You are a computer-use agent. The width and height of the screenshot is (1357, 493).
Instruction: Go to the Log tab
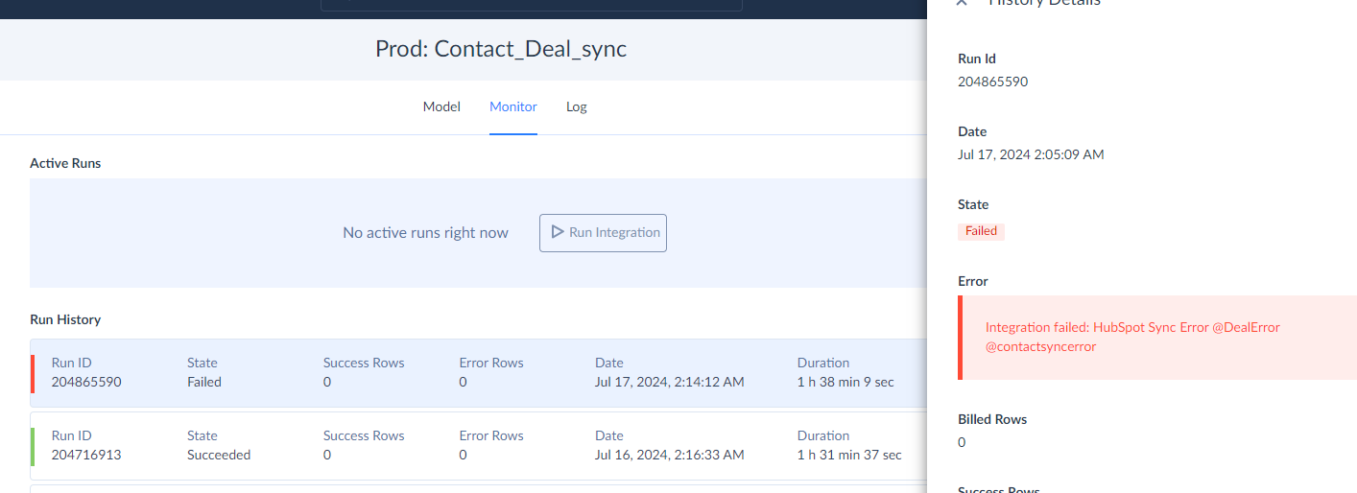pos(577,106)
